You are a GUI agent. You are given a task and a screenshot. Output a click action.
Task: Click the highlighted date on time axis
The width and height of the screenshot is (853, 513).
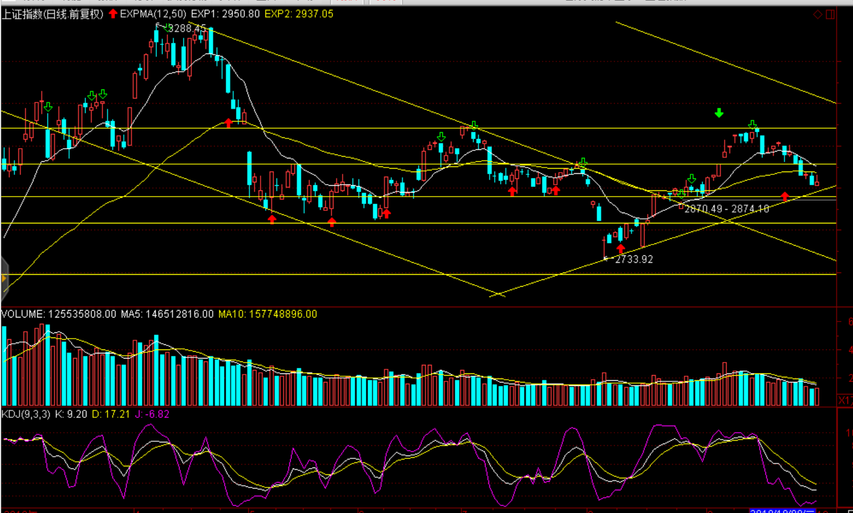click(783, 511)
